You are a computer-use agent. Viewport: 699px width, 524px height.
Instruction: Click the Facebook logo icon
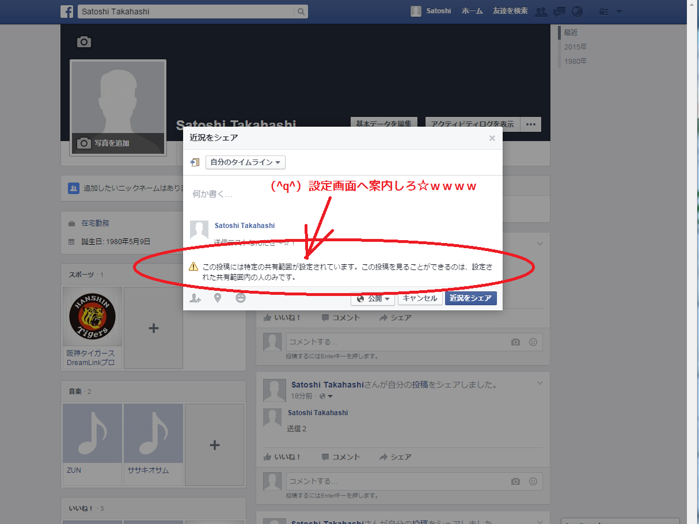point(67,12)
